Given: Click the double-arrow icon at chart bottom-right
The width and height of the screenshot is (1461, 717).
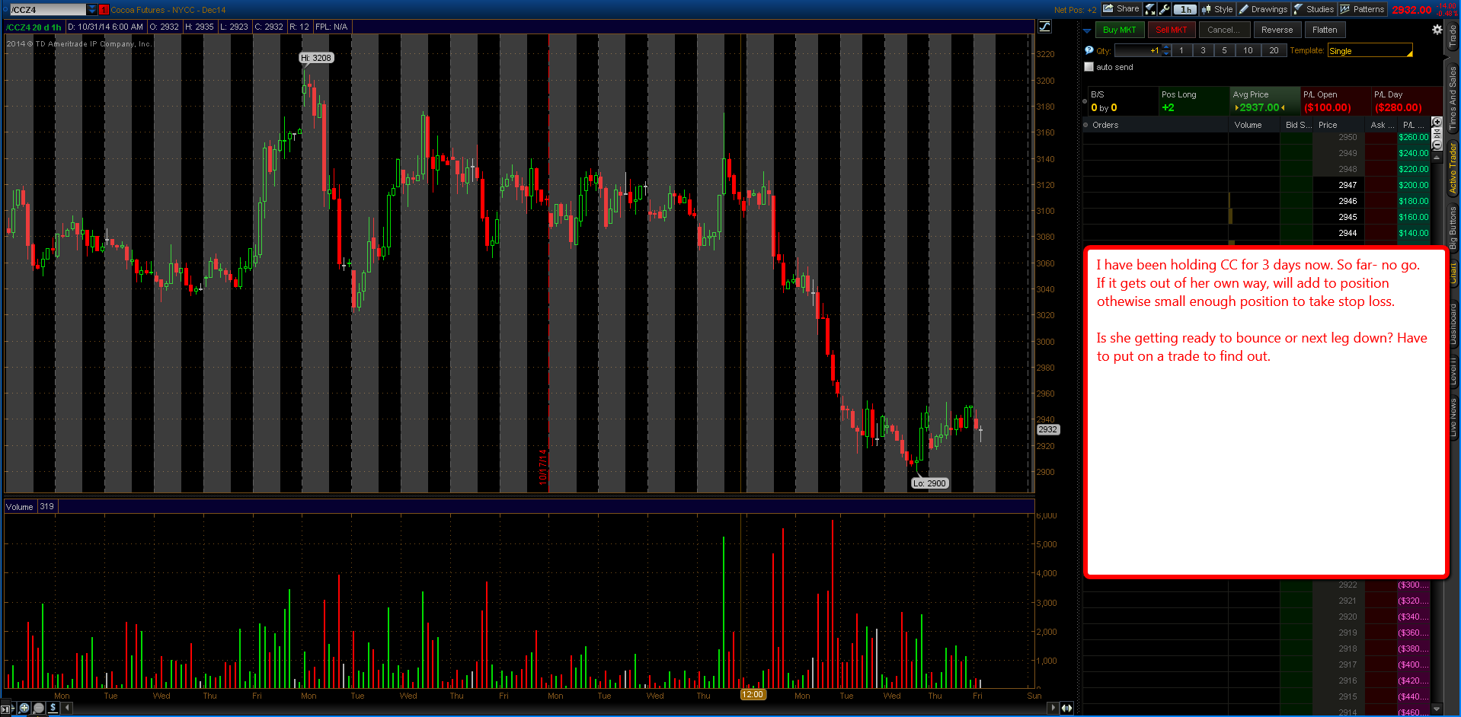Looking at the screenshot, I should (1066, 708).
